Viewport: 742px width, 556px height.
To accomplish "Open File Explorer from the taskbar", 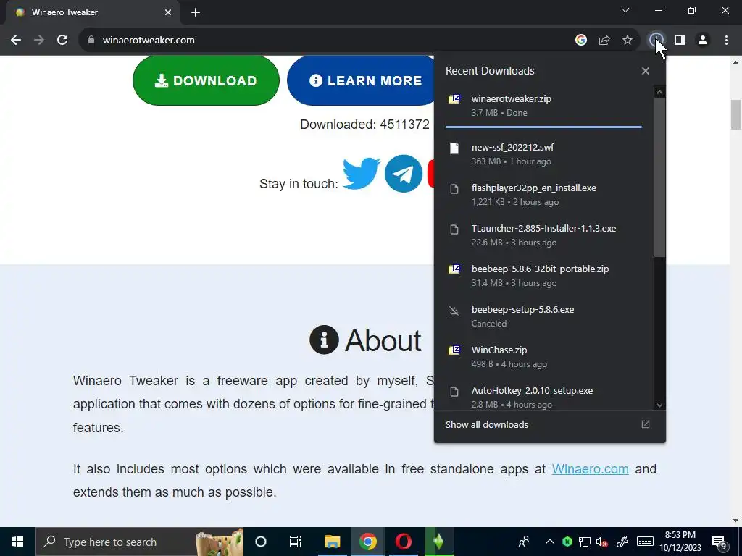I will 332,542.
